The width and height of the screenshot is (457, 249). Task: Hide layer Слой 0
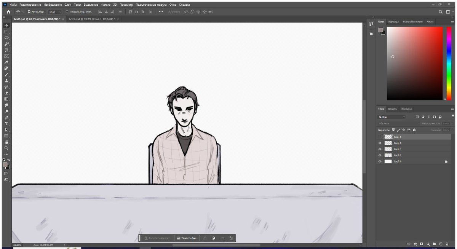[380, 161]
